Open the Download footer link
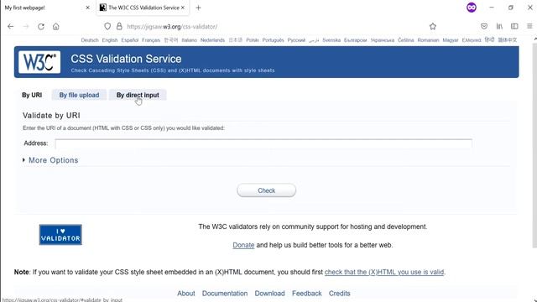 tap(269, 294)
